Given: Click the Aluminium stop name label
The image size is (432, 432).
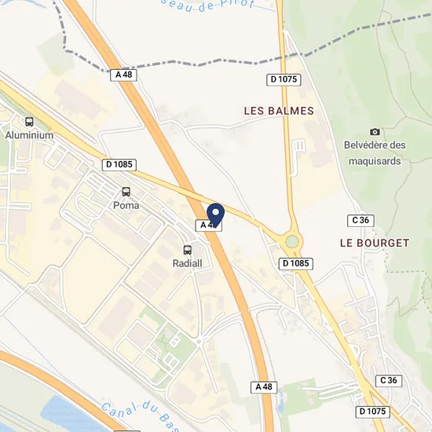Looking at the screenshot, I should click(30, 135).
